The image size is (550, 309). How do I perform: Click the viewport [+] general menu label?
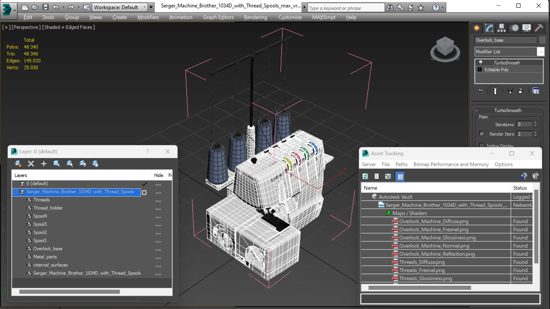point(6,27)
